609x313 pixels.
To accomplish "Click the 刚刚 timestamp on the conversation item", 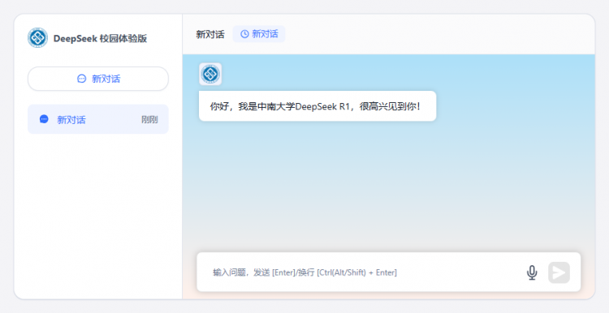I will pos(149,120).
